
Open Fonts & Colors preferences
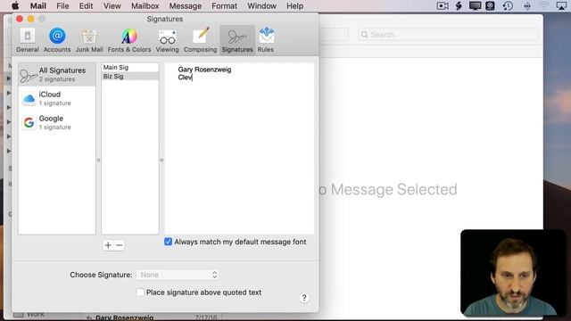point(128,40)
